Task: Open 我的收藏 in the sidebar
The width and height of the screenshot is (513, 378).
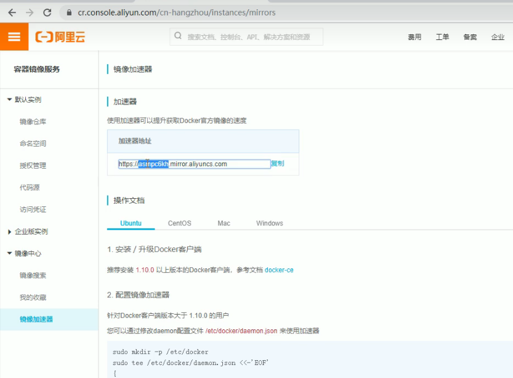Action: click(x=33, y=297)
